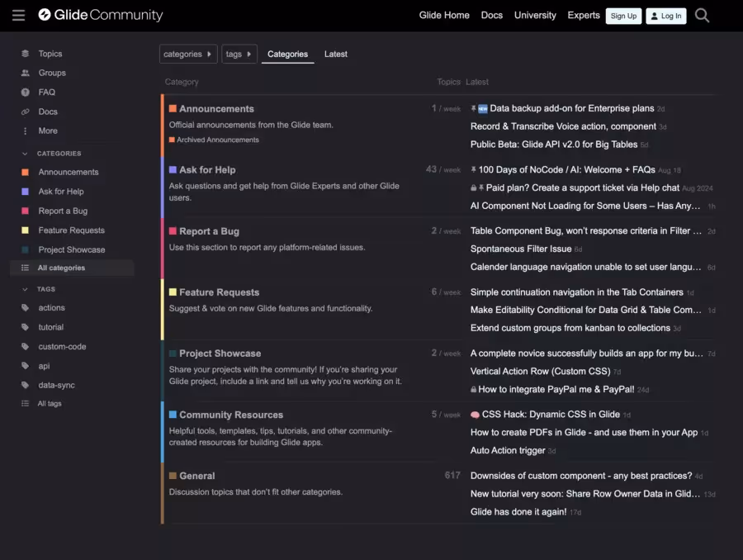Open Docs in top navigation
The image size is (743, 560).
(x=491, y=15)
